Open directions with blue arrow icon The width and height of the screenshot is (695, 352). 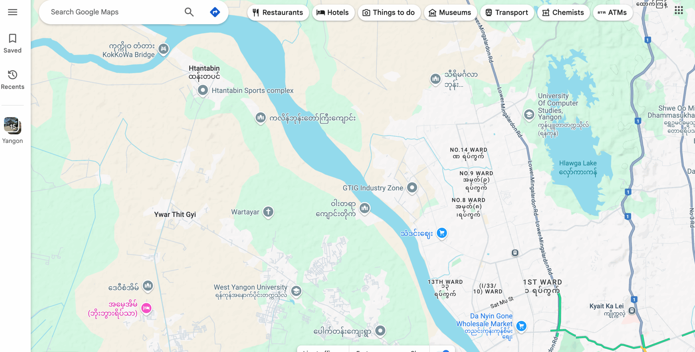coord(215,12)
